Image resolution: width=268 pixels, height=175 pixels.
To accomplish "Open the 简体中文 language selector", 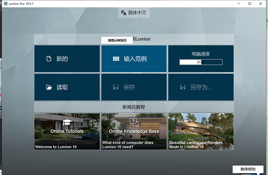I will pyautogui.click(x=134, y=12).
